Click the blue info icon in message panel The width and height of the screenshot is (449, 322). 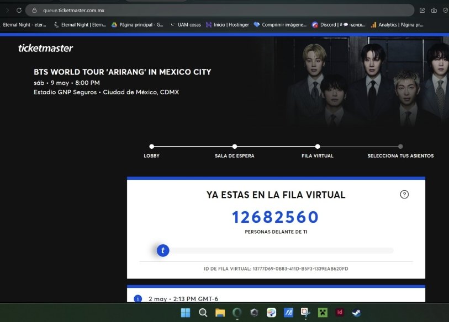138,298
